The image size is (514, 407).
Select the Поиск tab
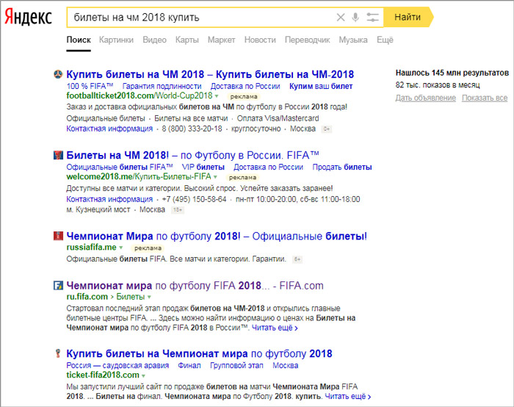pos(79,40)
